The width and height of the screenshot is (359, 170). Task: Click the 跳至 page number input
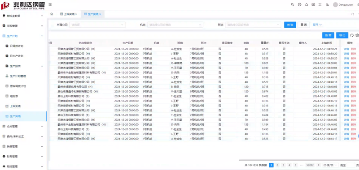(x=351, y=165)
